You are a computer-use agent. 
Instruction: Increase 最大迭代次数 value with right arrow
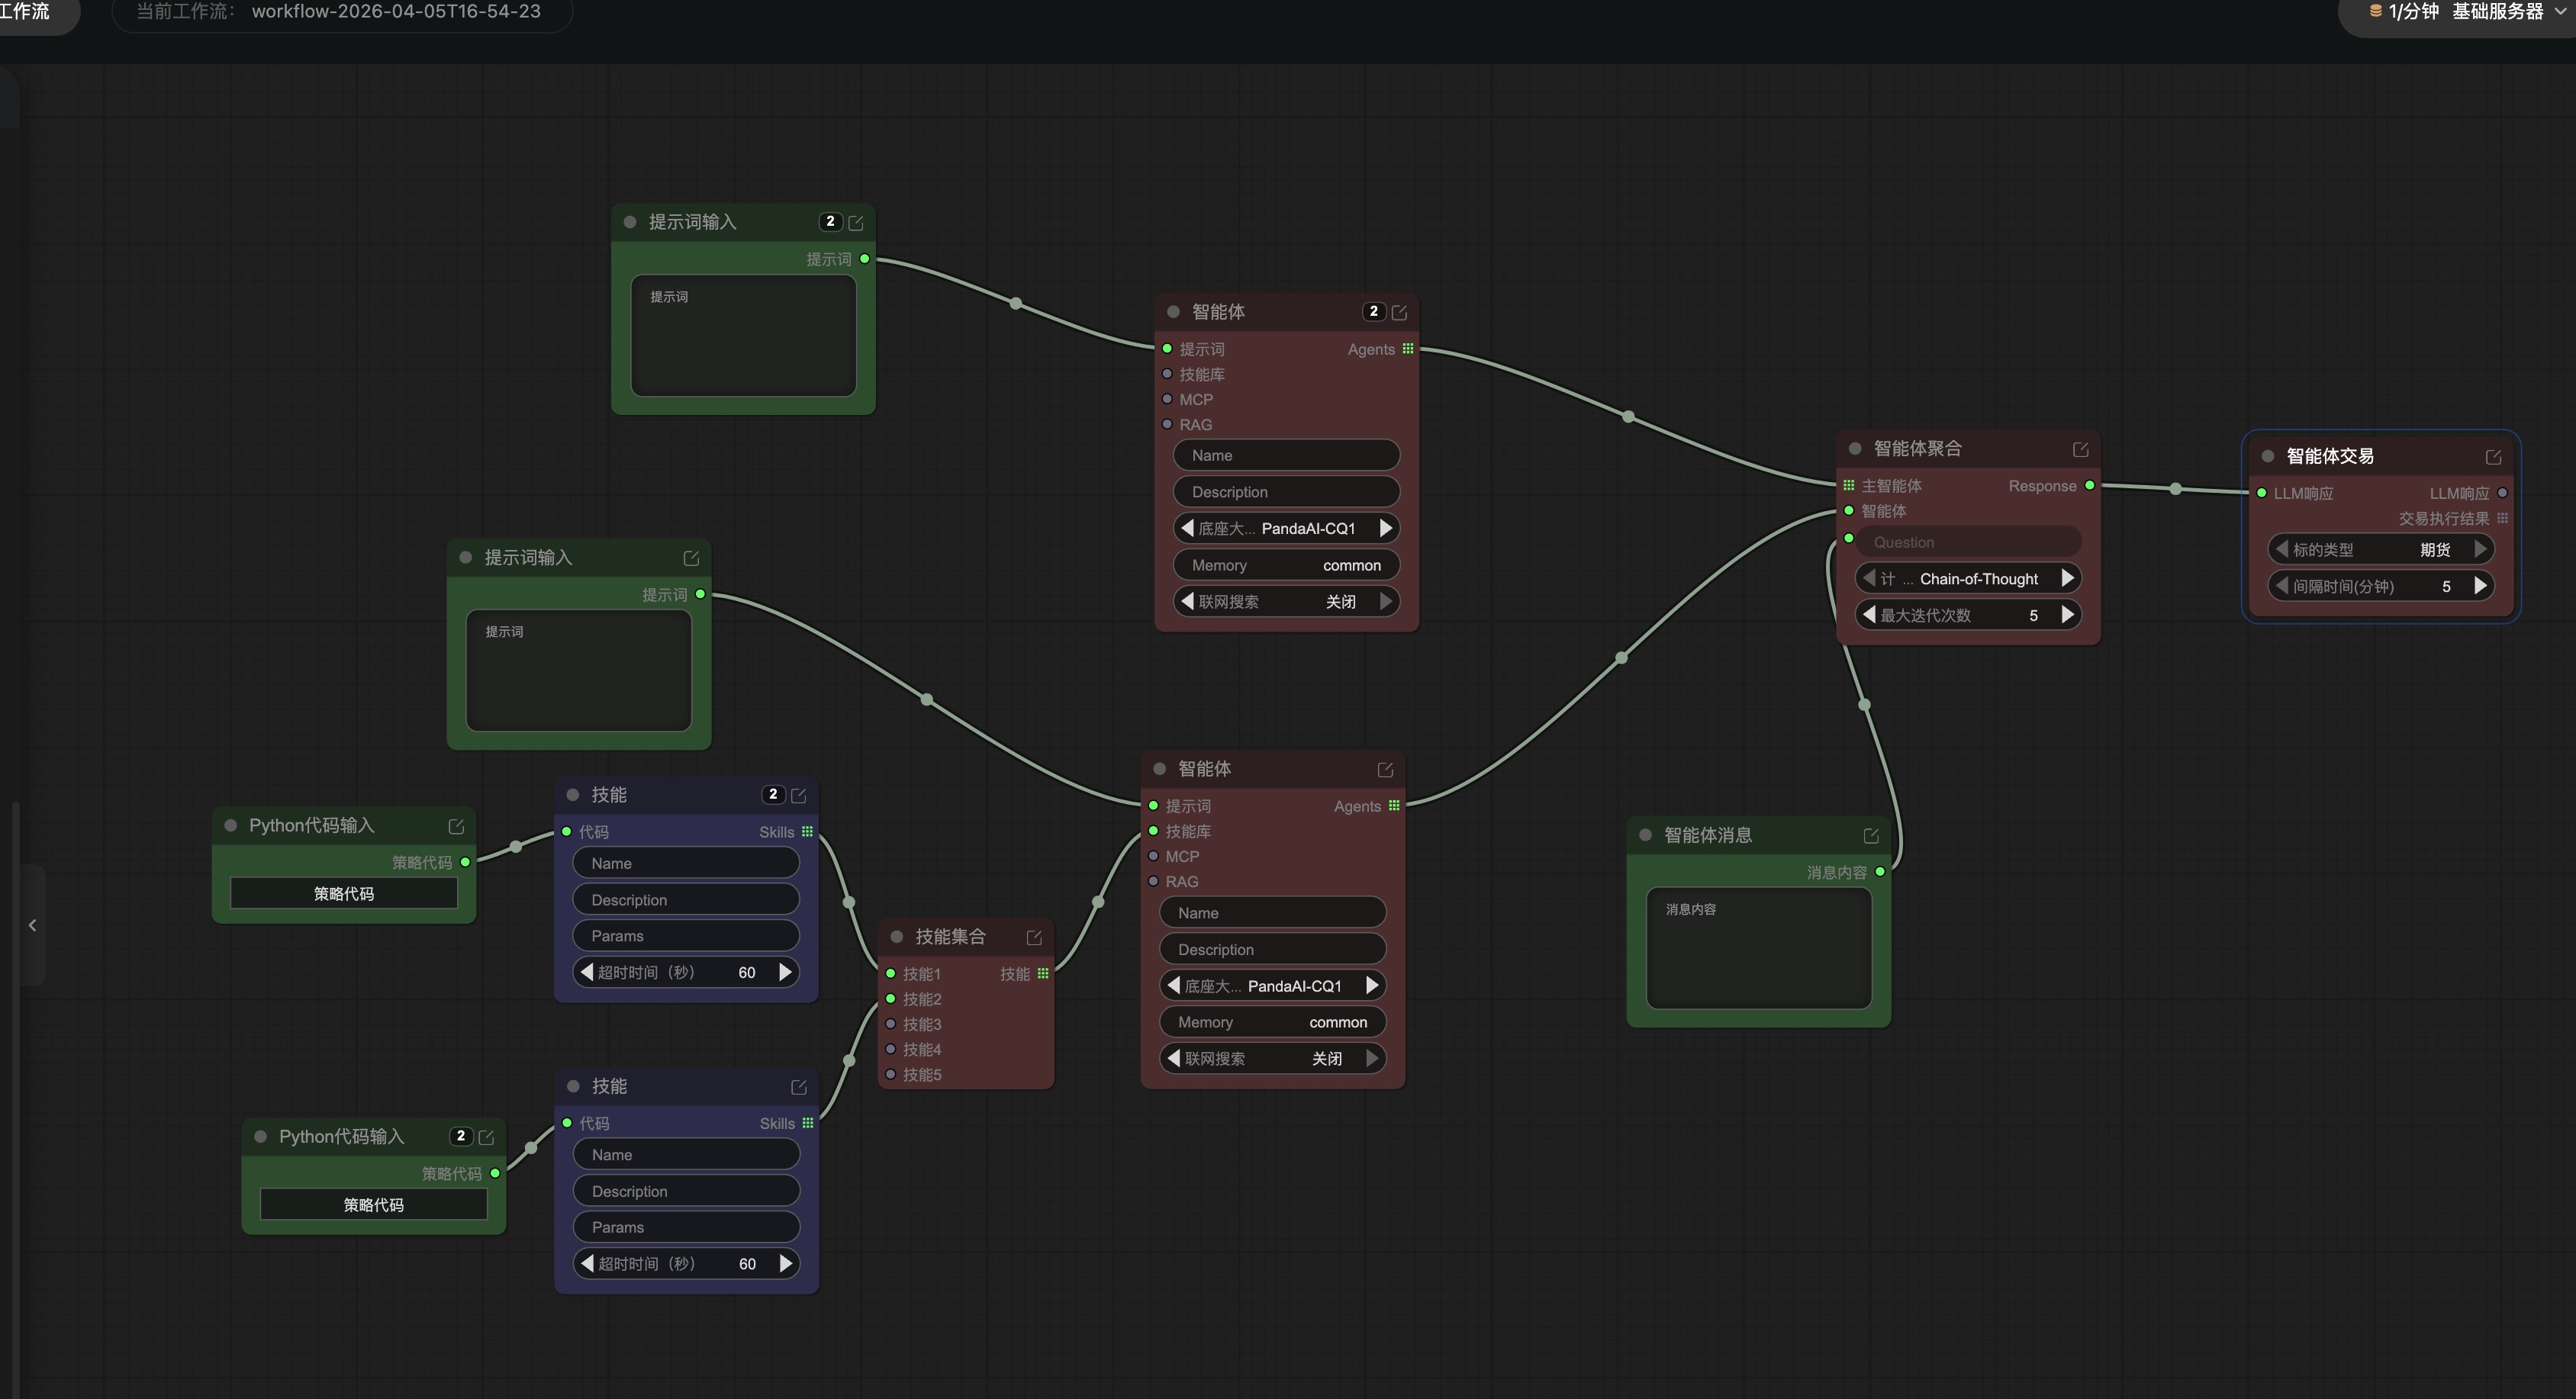tap(2067, 615)
